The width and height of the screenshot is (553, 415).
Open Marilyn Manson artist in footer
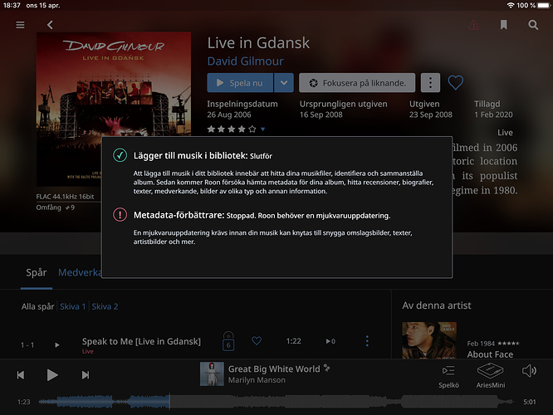click(257, 380)
